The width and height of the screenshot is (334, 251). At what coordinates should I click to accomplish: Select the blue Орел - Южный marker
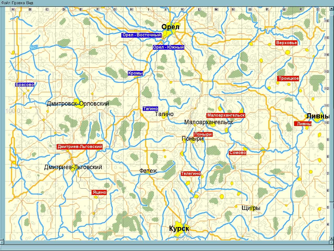pyautogui.click(x=168, y=47)
